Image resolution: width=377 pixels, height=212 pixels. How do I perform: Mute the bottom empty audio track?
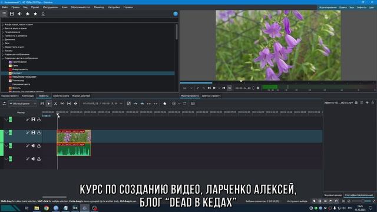33,159
